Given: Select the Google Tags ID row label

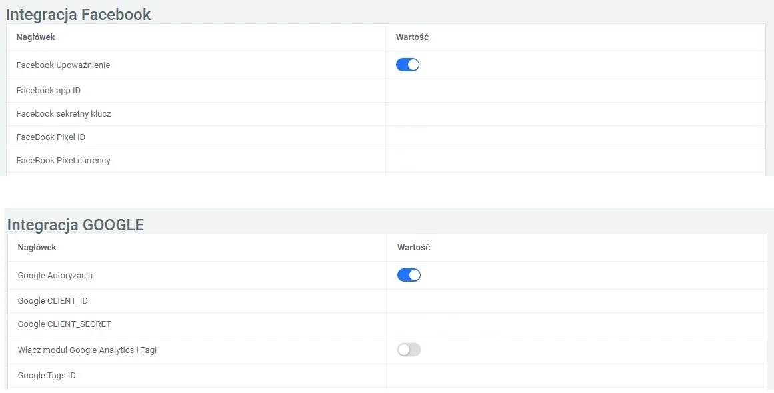Looking at the screenshot, I should point(47,376).
